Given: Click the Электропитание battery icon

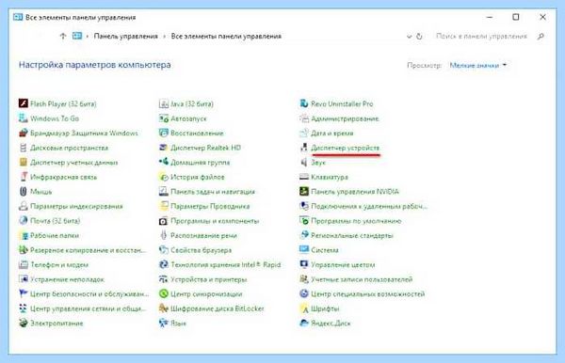Looking at the screenshot, I should point(23,324).
